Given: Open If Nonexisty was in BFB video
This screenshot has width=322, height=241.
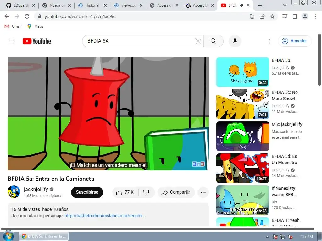Looking at the screenshot, I should pos(242,200).
